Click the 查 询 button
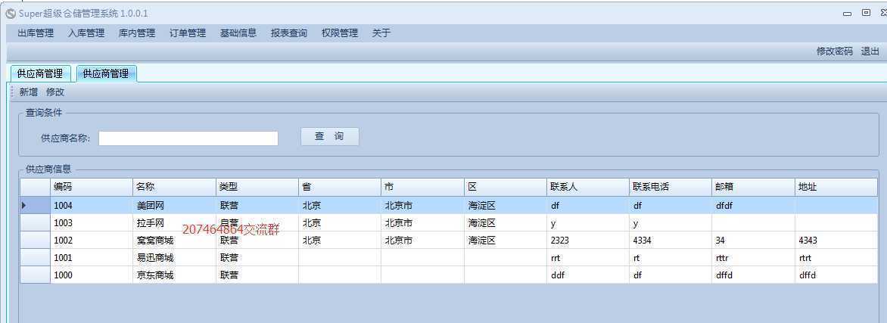 pyautogui.click(x=329, y=137)
